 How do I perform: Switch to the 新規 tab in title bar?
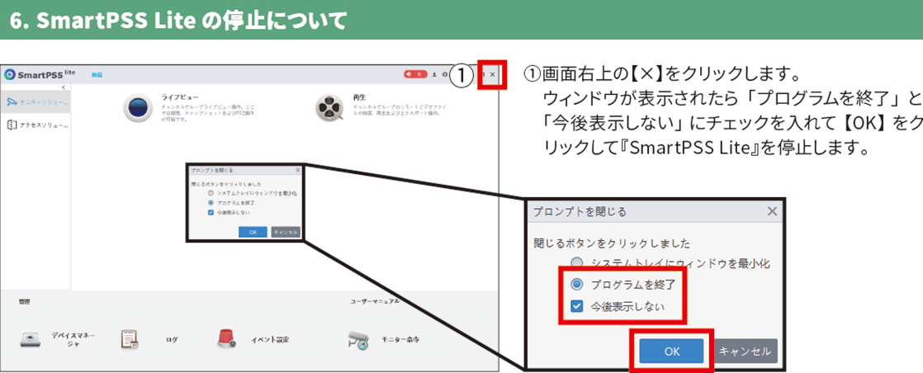click(x=97, y=75)
